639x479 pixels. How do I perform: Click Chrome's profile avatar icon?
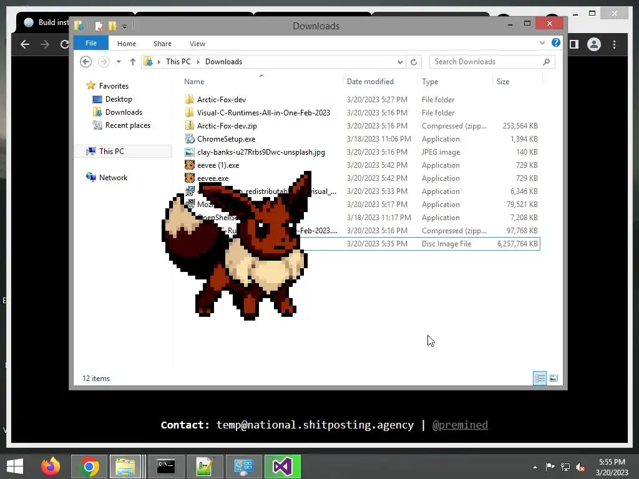[594, 44]
